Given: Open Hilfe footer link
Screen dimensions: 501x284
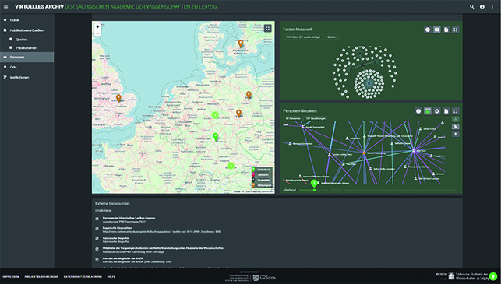Looking at the screenshot, I should (x=111, y=277).
